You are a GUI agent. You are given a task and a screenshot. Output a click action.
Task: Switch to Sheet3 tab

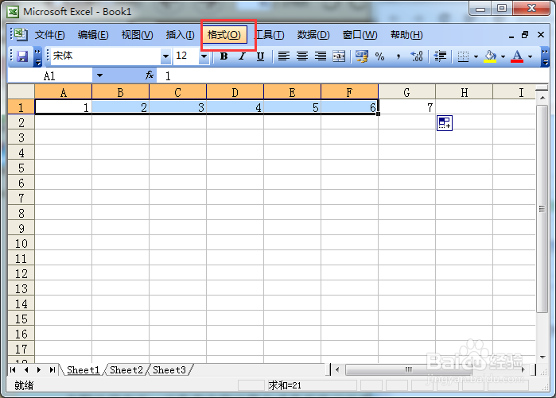pyautogui.click(x=169, y=370)
